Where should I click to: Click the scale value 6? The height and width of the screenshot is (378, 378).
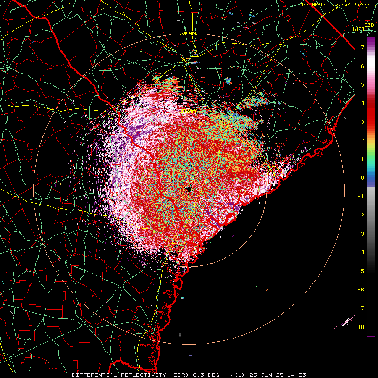(362, 66)
